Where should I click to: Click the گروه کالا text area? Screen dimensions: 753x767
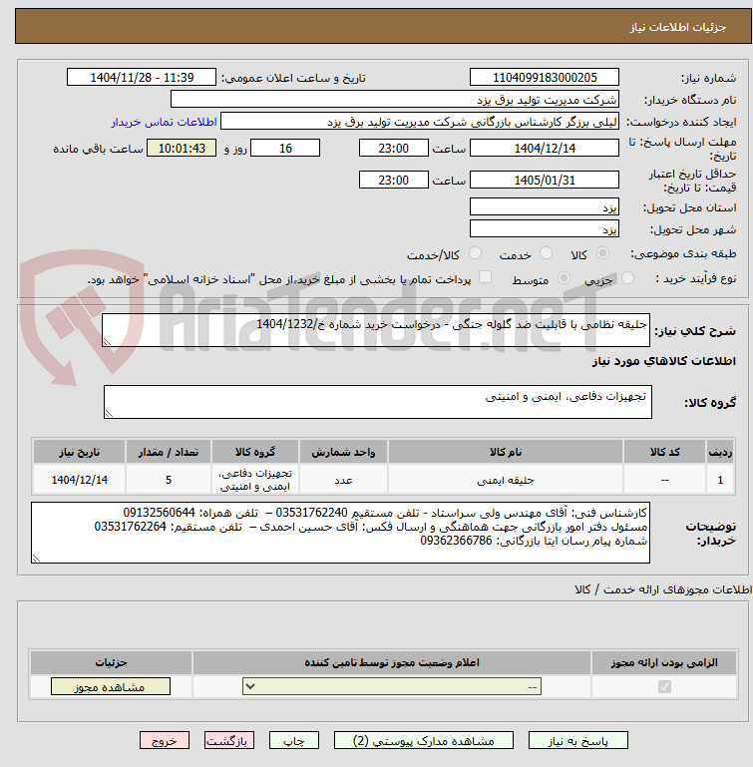pyautogui.click(x=378, y=402)
